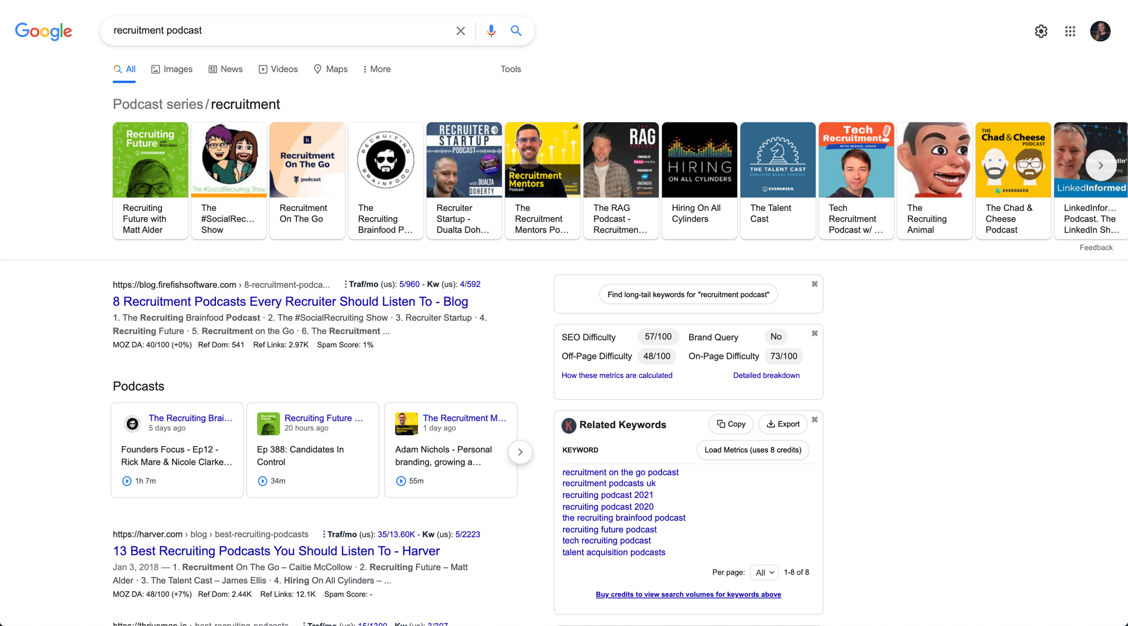1128x626 pixels.
Task: Click the Google logo
Action: click(x=43, y=31)
